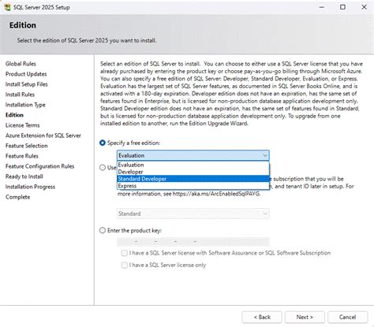374x327 pixels.
Task: Minimize the SQL Server 2025 Setup window
Action: pos(321,7)
